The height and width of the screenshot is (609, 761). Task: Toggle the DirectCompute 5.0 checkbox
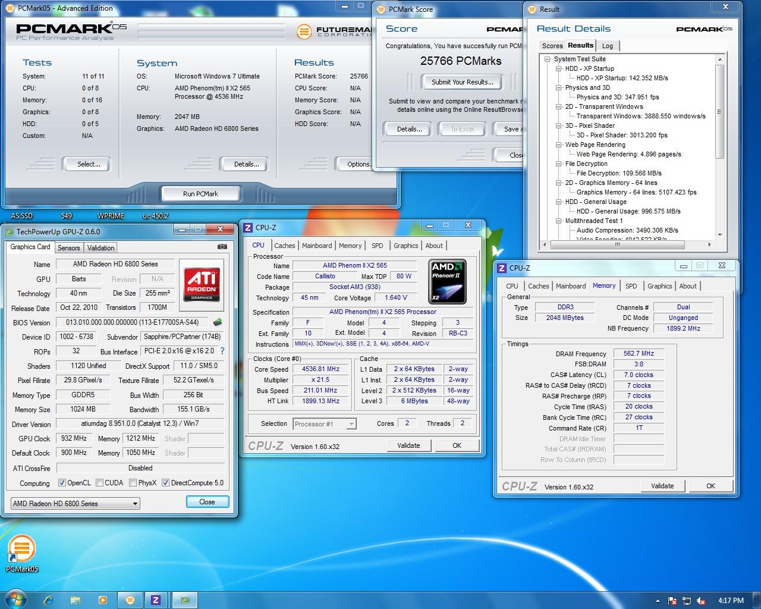click(x=165, y=482)
